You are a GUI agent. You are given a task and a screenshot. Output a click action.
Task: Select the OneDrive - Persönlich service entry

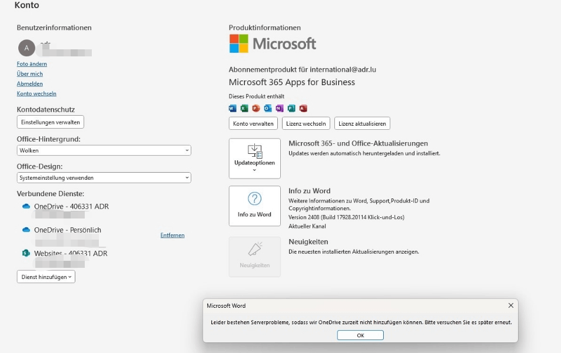[68, 230]
